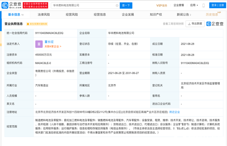Click 关联4家企业 link
Viewport: 227px width, 146px height.
coord(53,46)
